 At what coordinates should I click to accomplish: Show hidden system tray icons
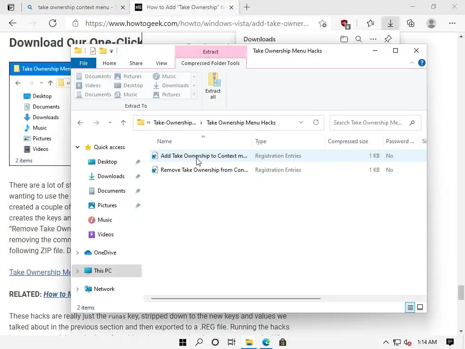[x=386, y=342]
